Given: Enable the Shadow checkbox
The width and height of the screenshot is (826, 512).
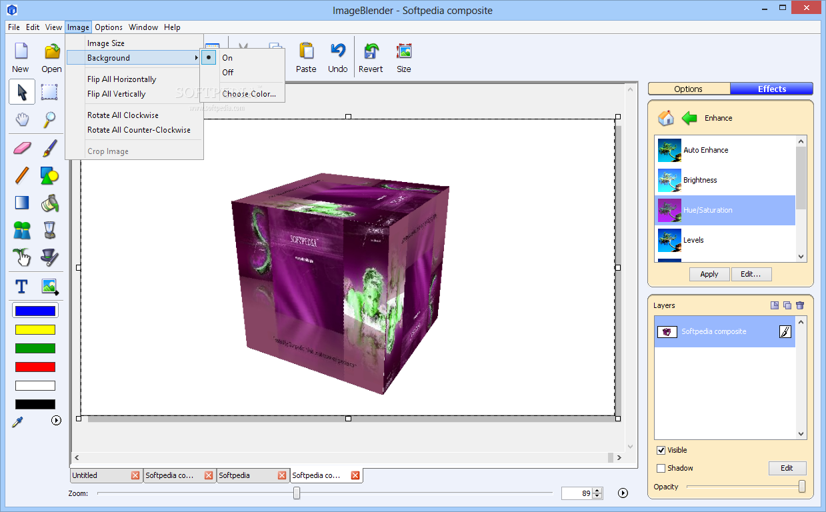Looking at the screenshot, I should (661, 468).
